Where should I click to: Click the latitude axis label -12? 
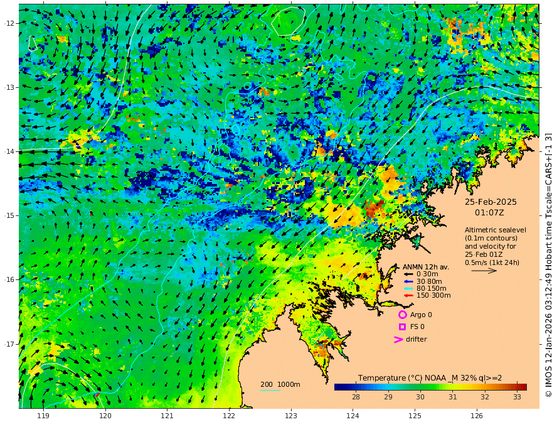click(x=9, y=23)
